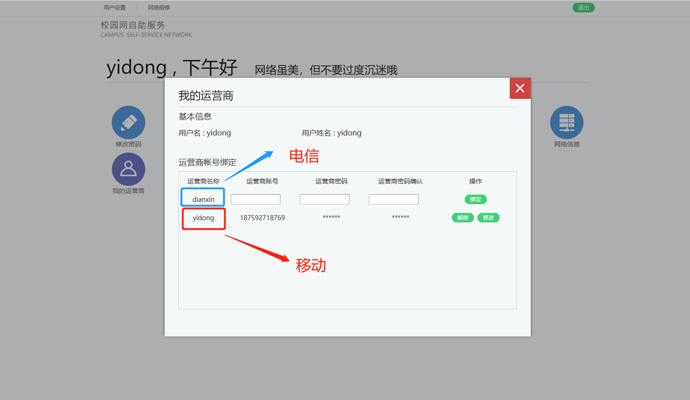
Task: Click the 修改密码 pencil icon
Action: point(129,123)
